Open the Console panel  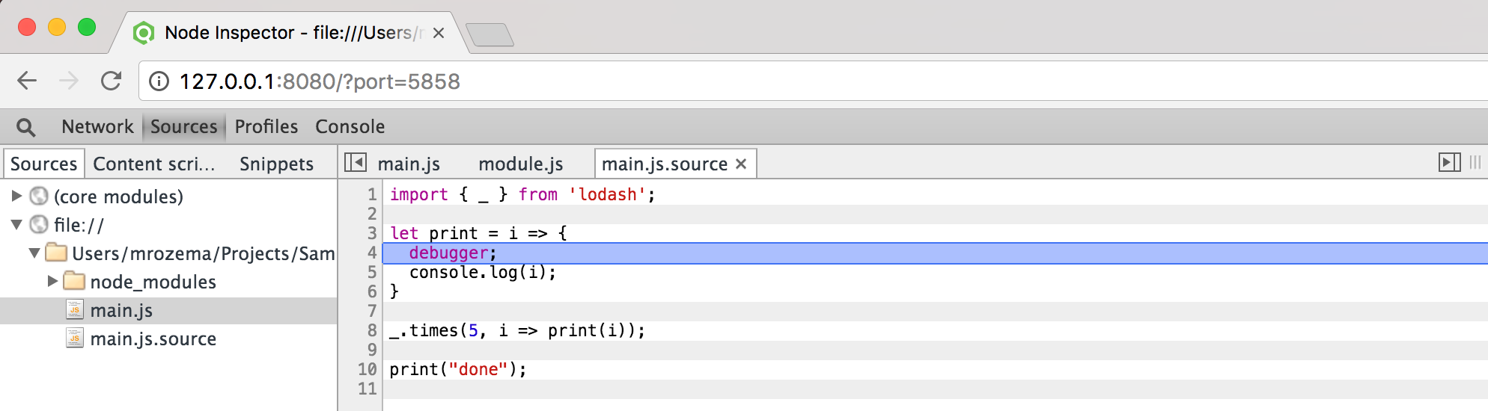point(350,126)
